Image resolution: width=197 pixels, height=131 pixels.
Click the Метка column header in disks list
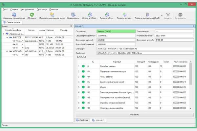(32, 30)
